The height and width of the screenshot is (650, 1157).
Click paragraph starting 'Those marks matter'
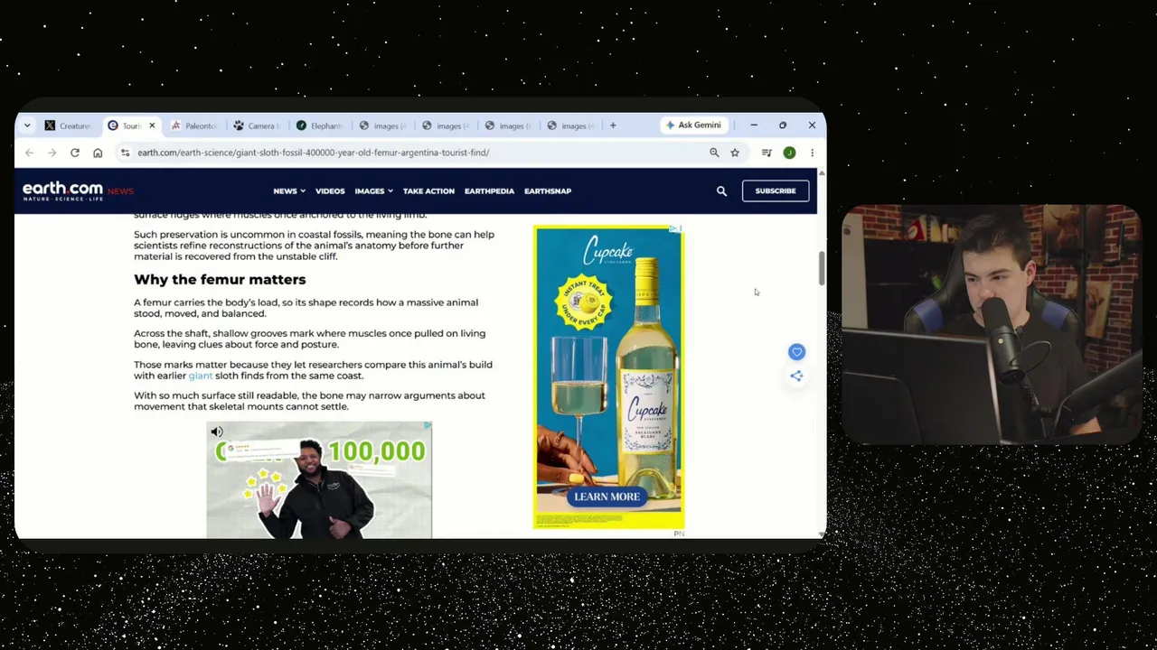pyautogui.click(x=314, y=370)
